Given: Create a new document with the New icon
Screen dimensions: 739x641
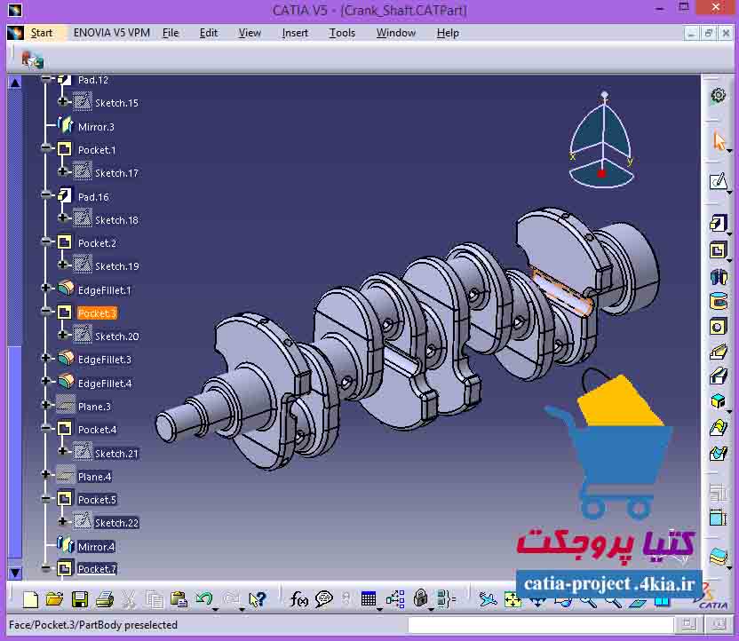Looking at the screenshot, I should 30,599.
